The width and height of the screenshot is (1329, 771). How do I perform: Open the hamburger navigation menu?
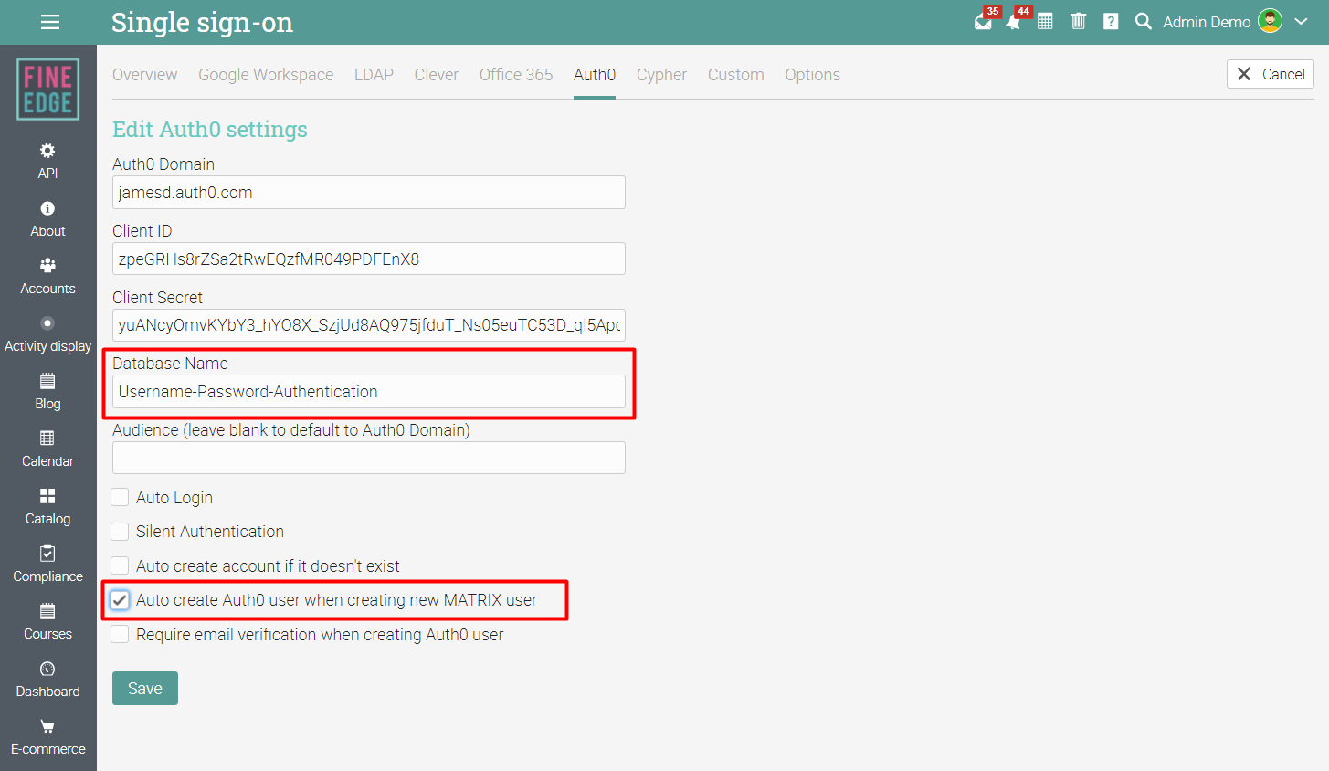click(x=50, y=22)
